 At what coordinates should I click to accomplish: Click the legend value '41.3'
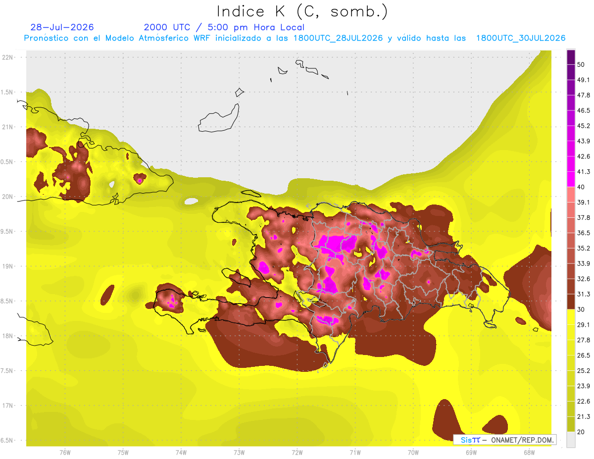tap(584, 172)
